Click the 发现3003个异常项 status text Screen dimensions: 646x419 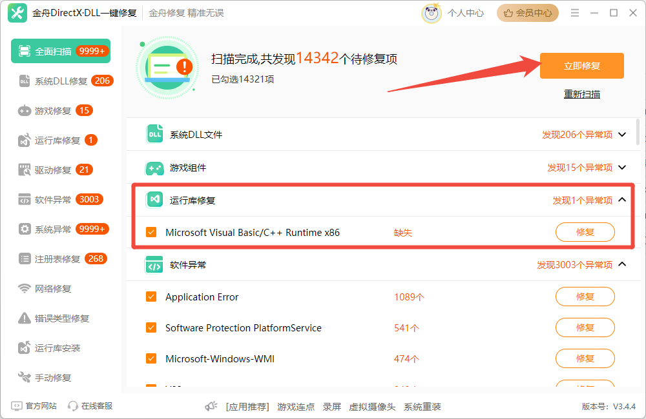(x=575, y=265)
